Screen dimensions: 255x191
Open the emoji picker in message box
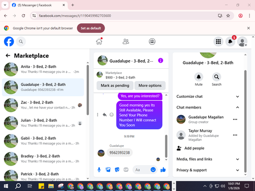(153, 170)
